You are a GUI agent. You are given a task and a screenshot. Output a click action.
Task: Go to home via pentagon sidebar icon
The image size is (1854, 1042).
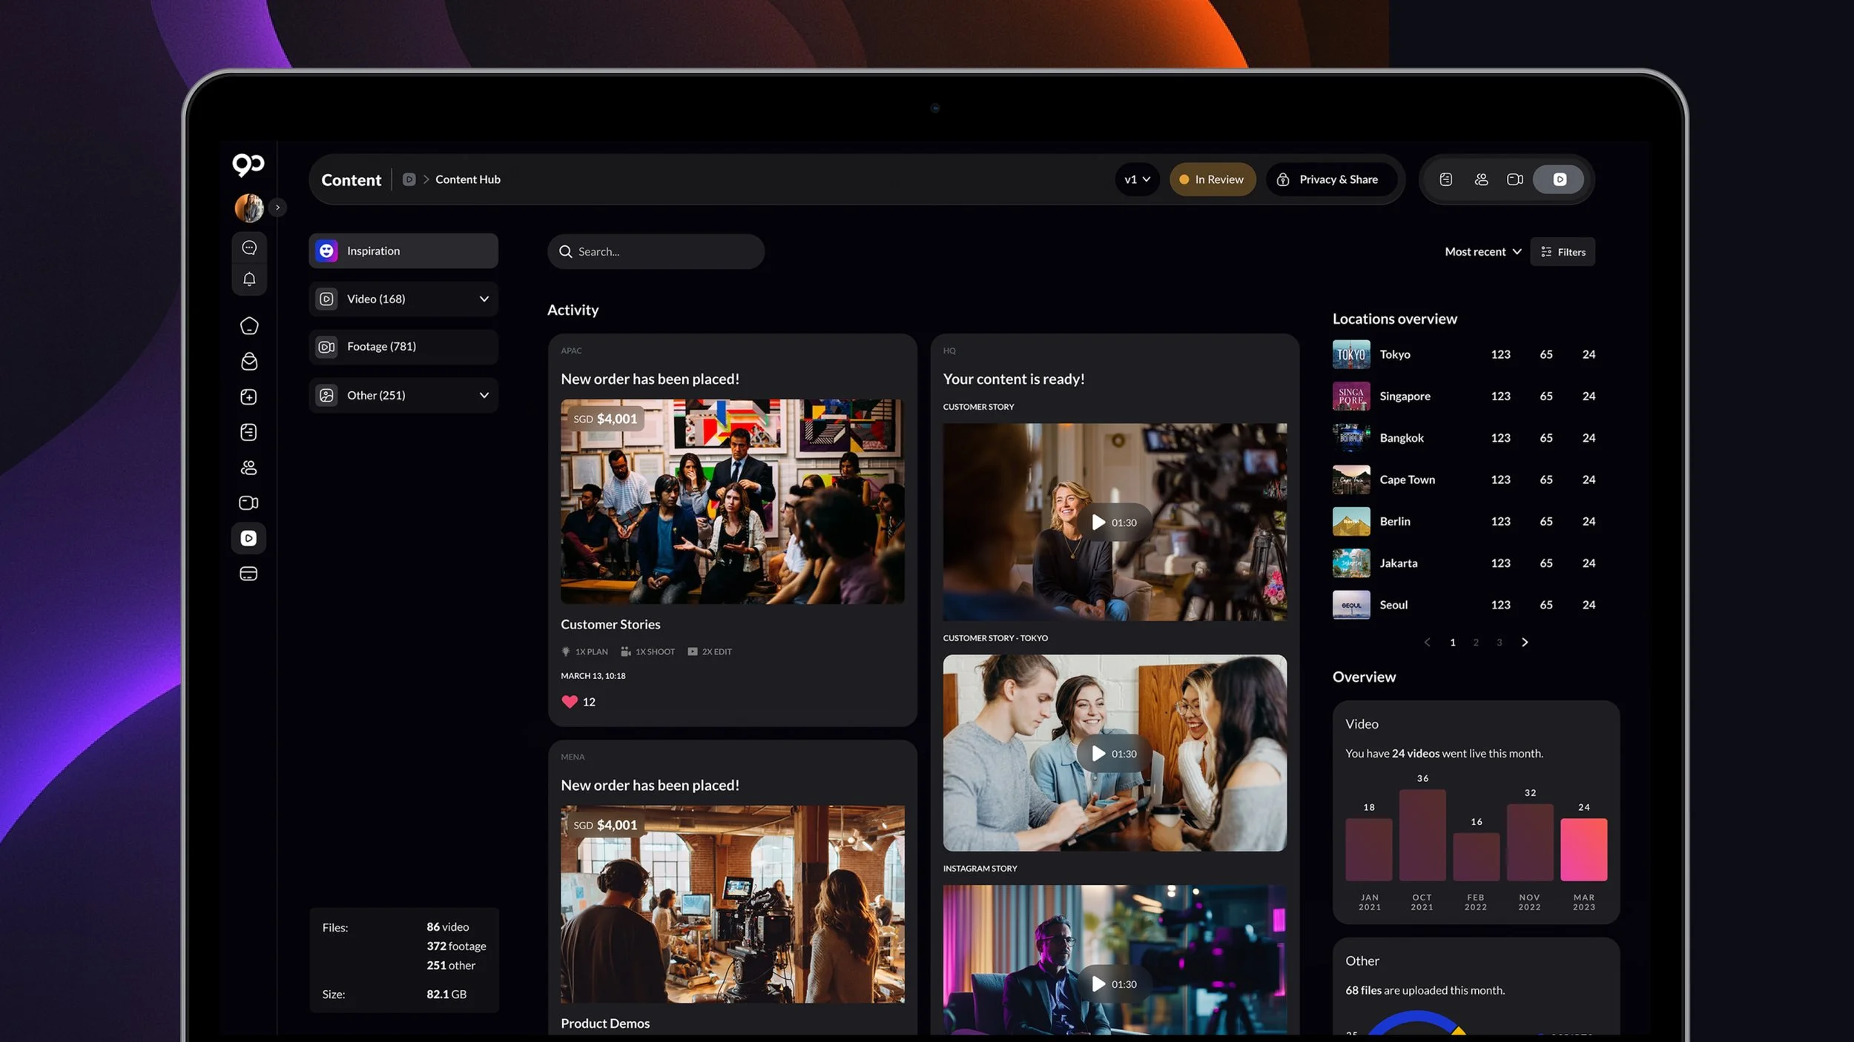[249, 326]
